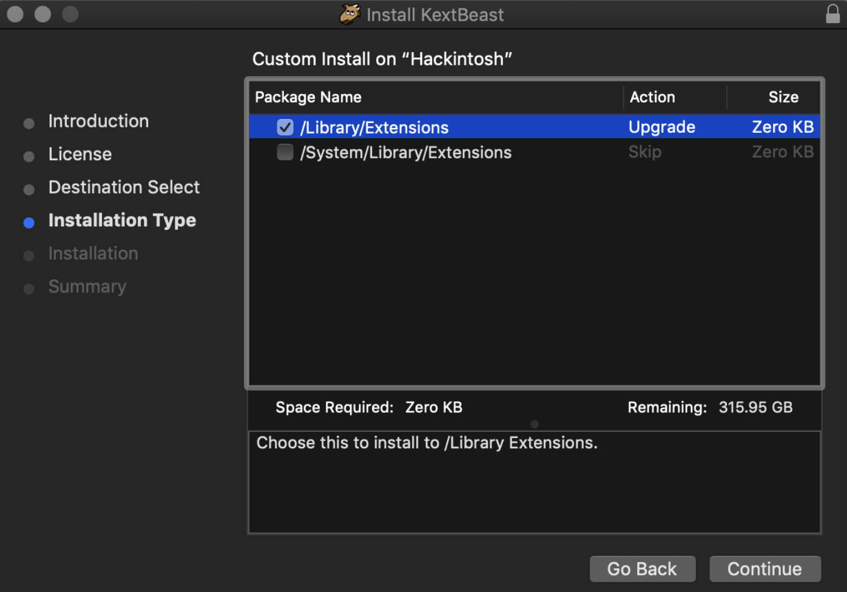Click the Action column header
The width and height of the screenshot is (847, 592).
(652, 97)
